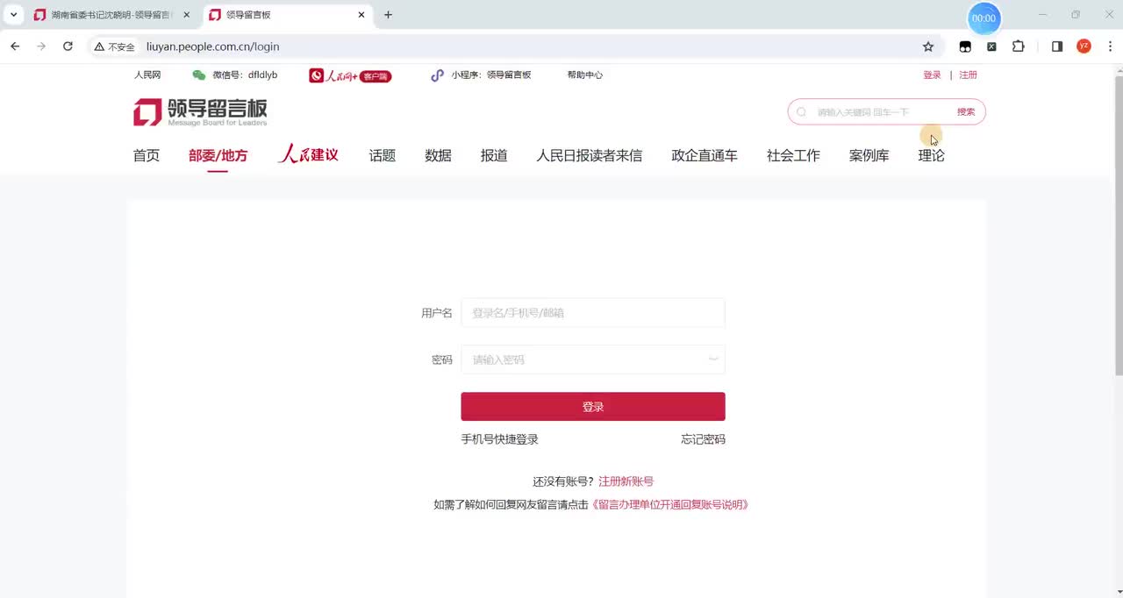Click the WeChat icon in the top bar
This screenshot has width=1123, height=598.
199,75
